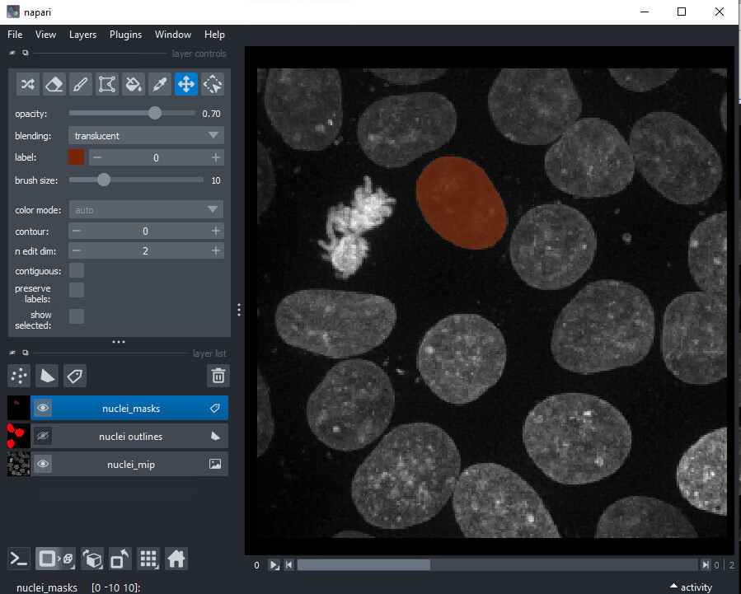Screen dimensions: 741x594
Task: Show the hidden nuclei outlines layer
Action: [42, 436]
